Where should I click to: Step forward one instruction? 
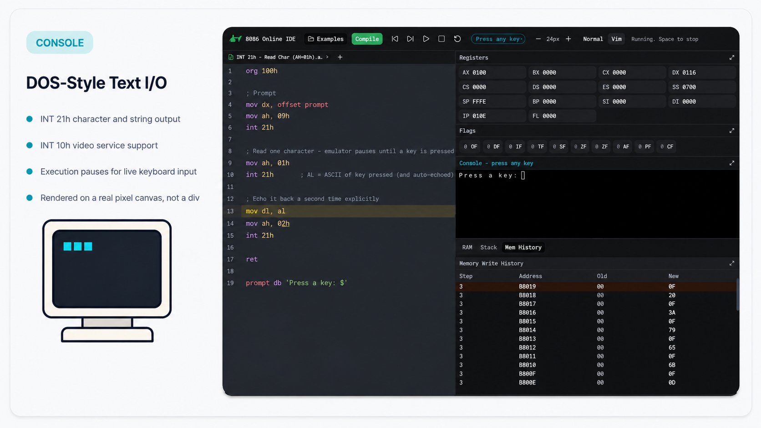coord(411,39)
